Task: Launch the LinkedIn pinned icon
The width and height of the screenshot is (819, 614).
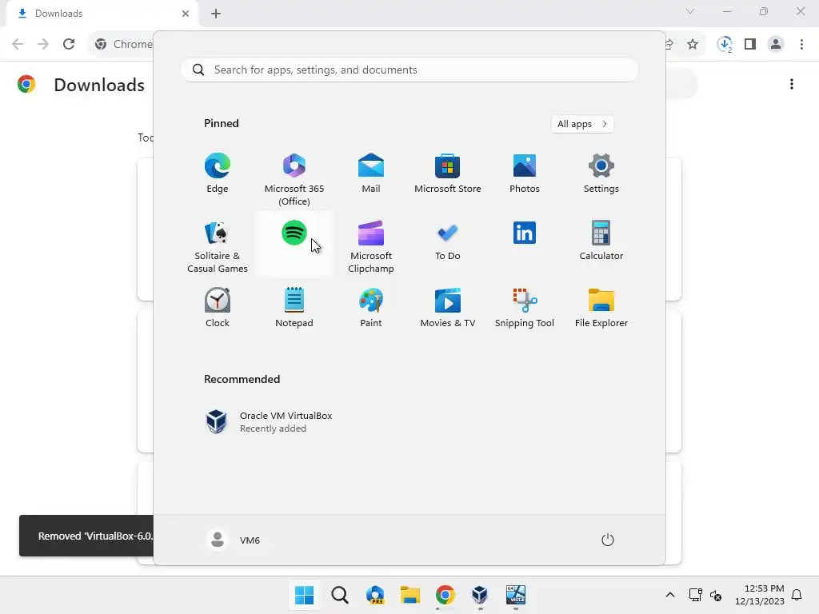Action: click(x=525, y=233)
